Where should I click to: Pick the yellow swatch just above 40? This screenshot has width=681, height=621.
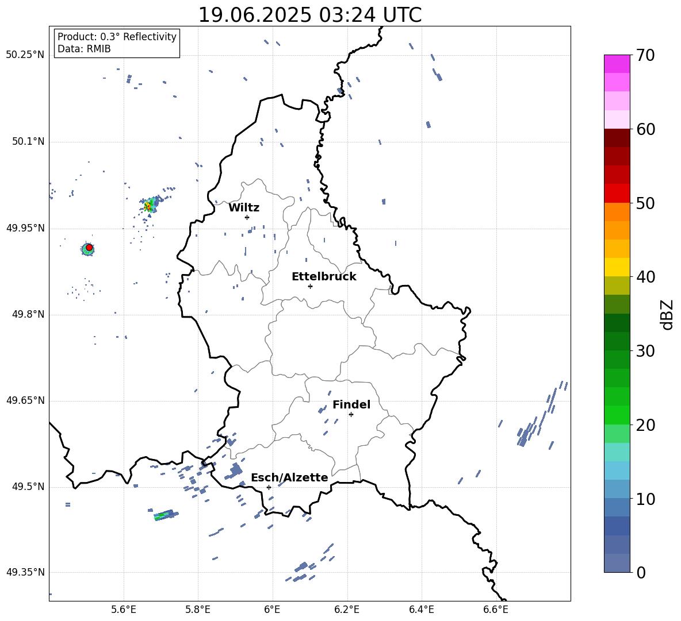coord(617,267)
